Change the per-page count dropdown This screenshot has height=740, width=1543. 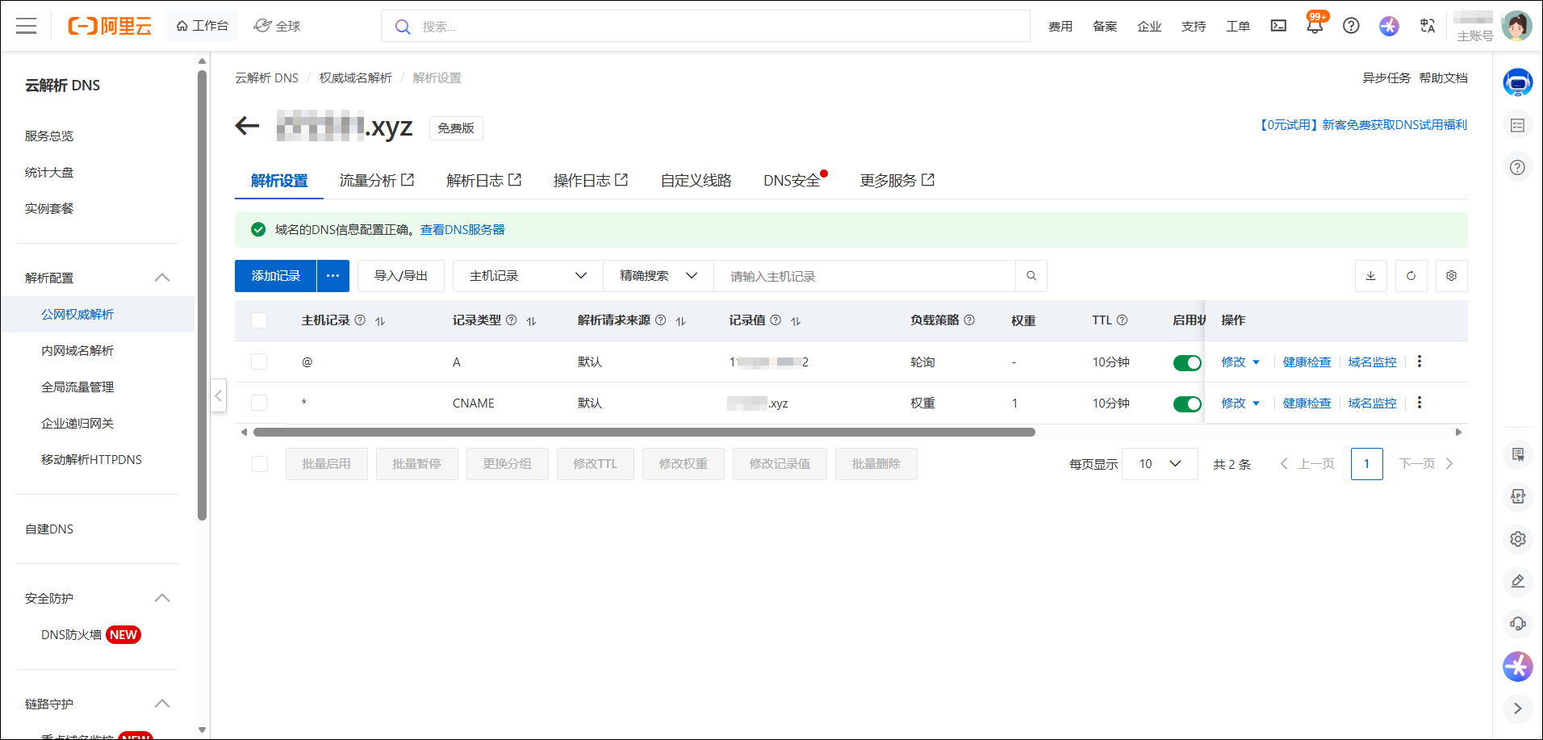point(1160,464)
